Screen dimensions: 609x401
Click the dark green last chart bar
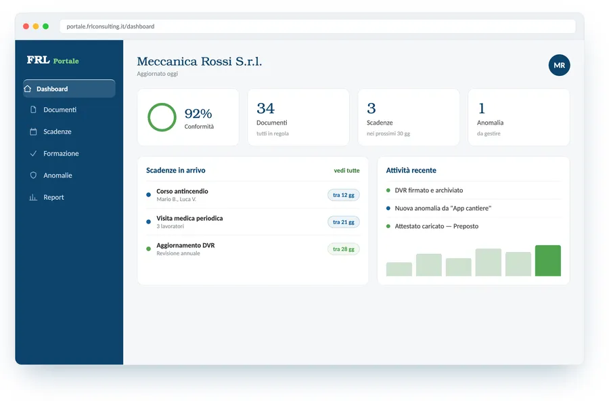[547, 261]
